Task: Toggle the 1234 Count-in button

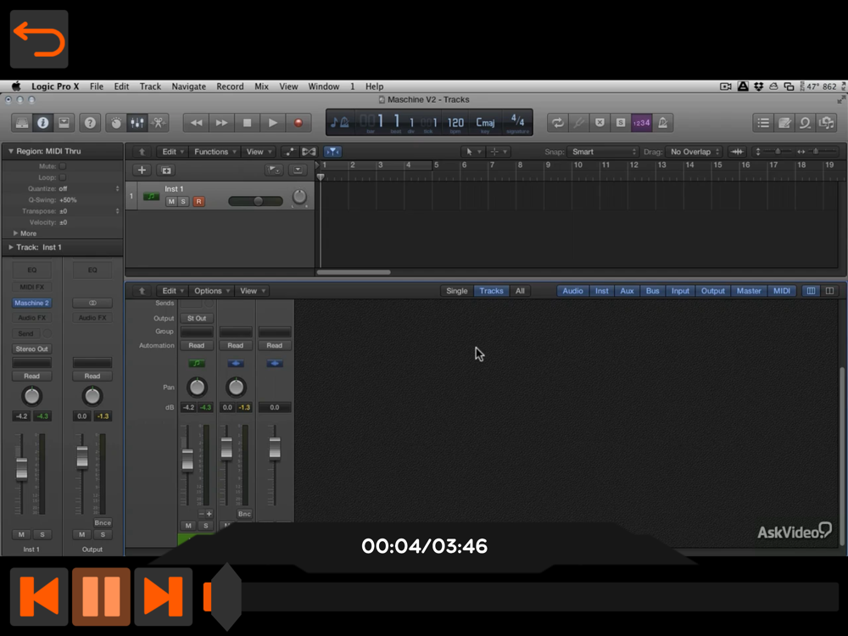Action: coord(642,123)
